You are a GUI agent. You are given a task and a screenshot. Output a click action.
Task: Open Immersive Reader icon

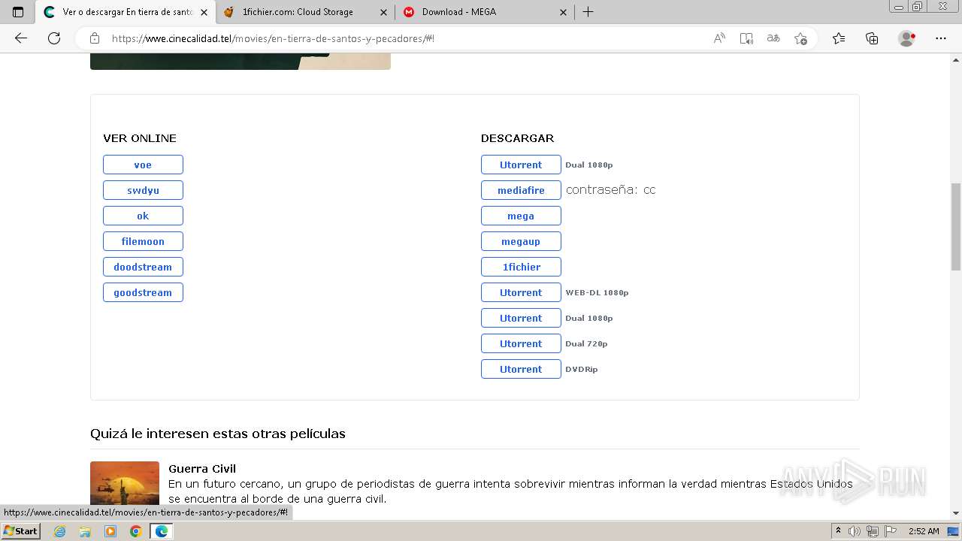(746, 38)
